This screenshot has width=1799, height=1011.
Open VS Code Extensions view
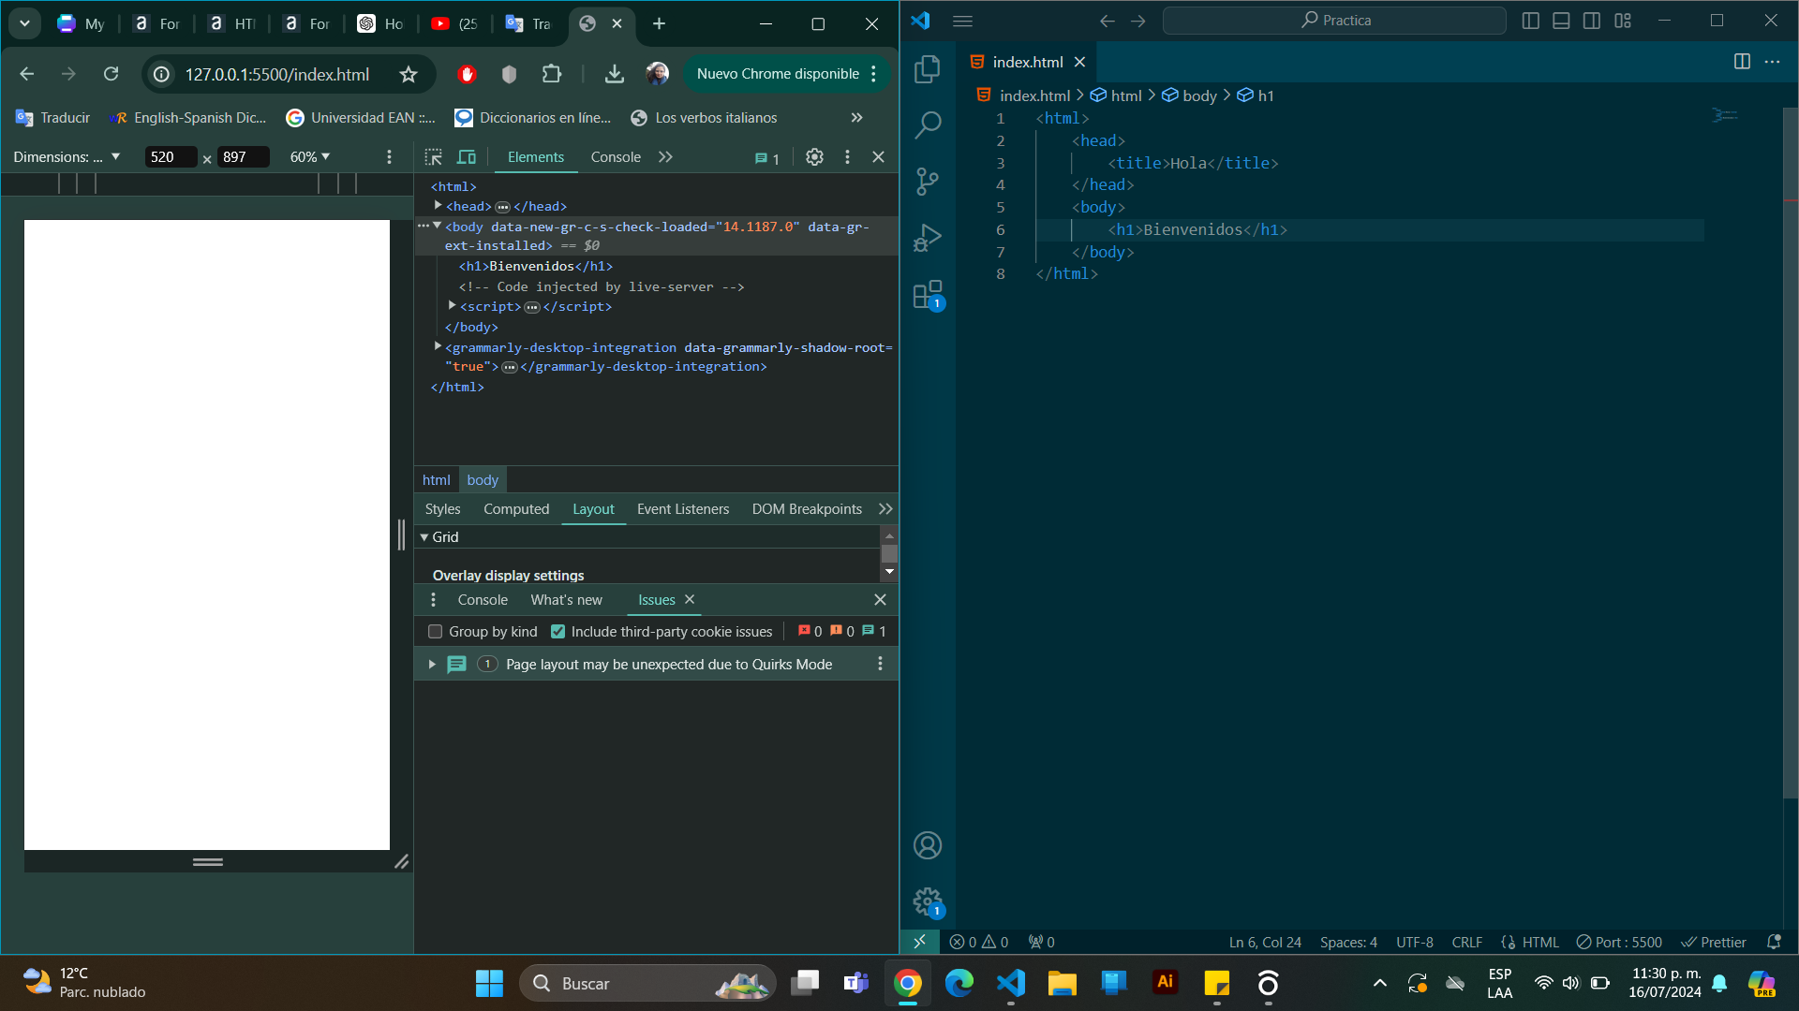[928, 294]
